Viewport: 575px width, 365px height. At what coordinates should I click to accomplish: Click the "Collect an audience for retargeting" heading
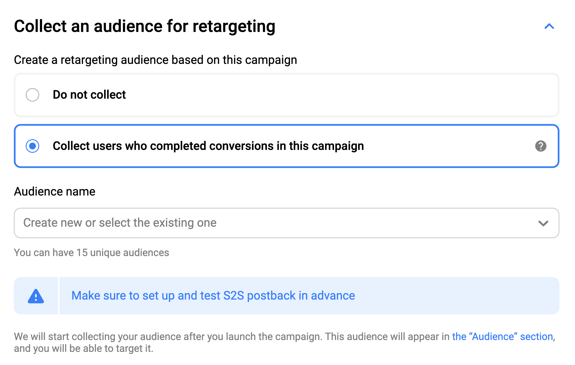point(145,26)
